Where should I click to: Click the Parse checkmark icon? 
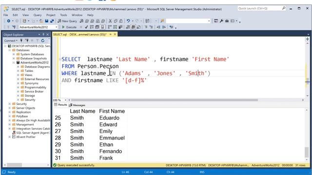86,27
